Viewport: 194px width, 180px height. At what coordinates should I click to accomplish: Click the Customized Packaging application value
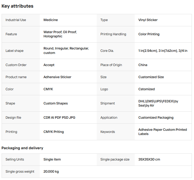156,117
